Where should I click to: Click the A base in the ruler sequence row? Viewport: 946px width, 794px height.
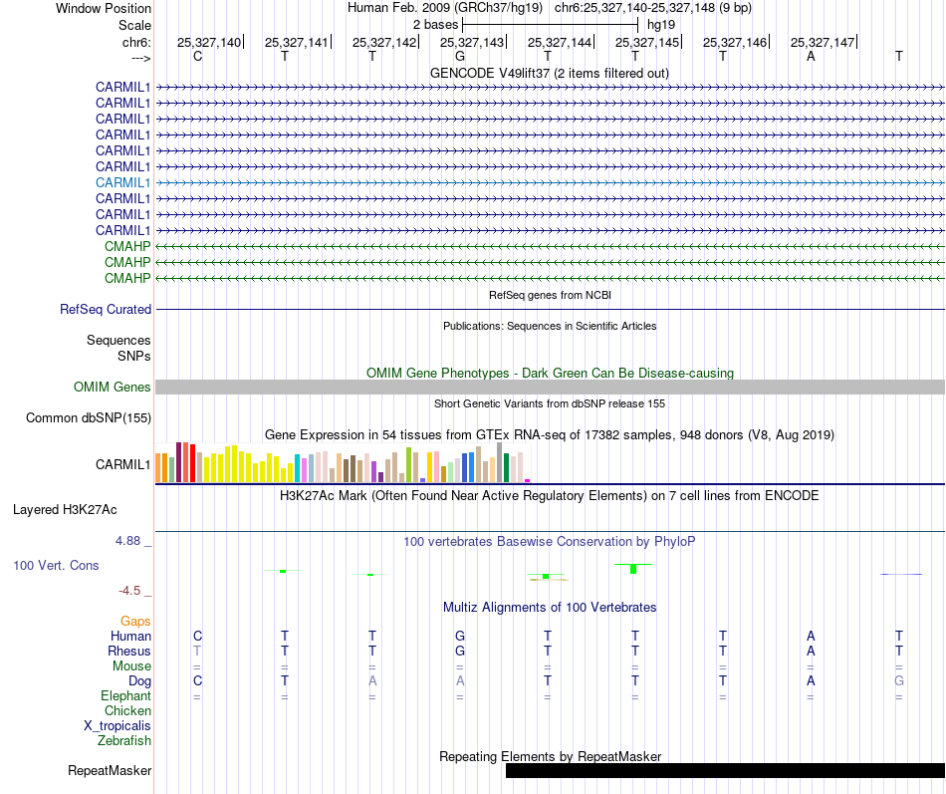point(811,56)
